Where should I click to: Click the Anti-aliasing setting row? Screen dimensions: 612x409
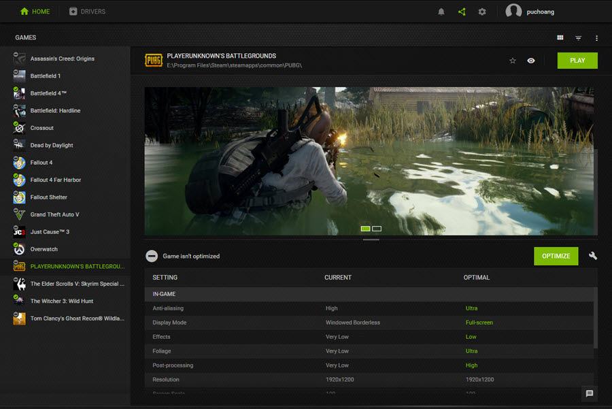pos(369,308)
